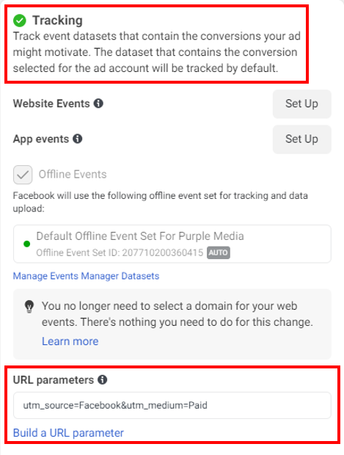Click the Website Events label
This screenshot has width=344, height=455.
(x=51, y=103)
